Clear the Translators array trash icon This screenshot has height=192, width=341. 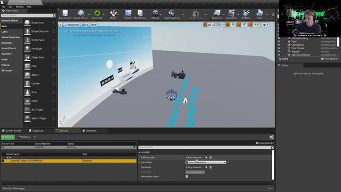tap(210, 167)
